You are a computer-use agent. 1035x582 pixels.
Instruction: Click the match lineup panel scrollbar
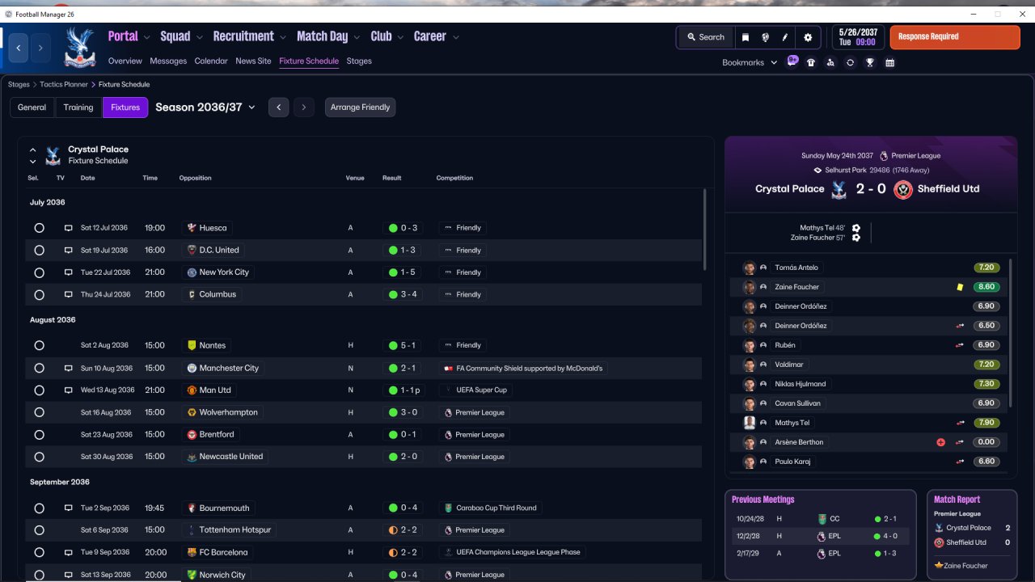(1011, 333)
